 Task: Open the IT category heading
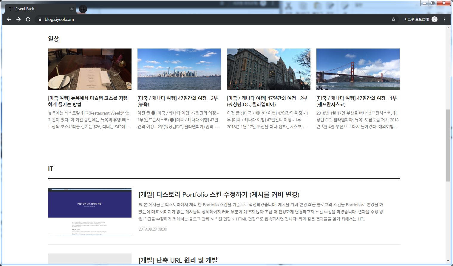click(x=51, y=169)
